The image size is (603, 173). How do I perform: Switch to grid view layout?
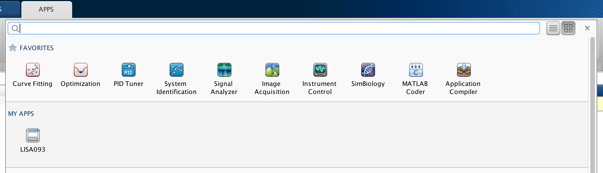[x=568, y=28]
